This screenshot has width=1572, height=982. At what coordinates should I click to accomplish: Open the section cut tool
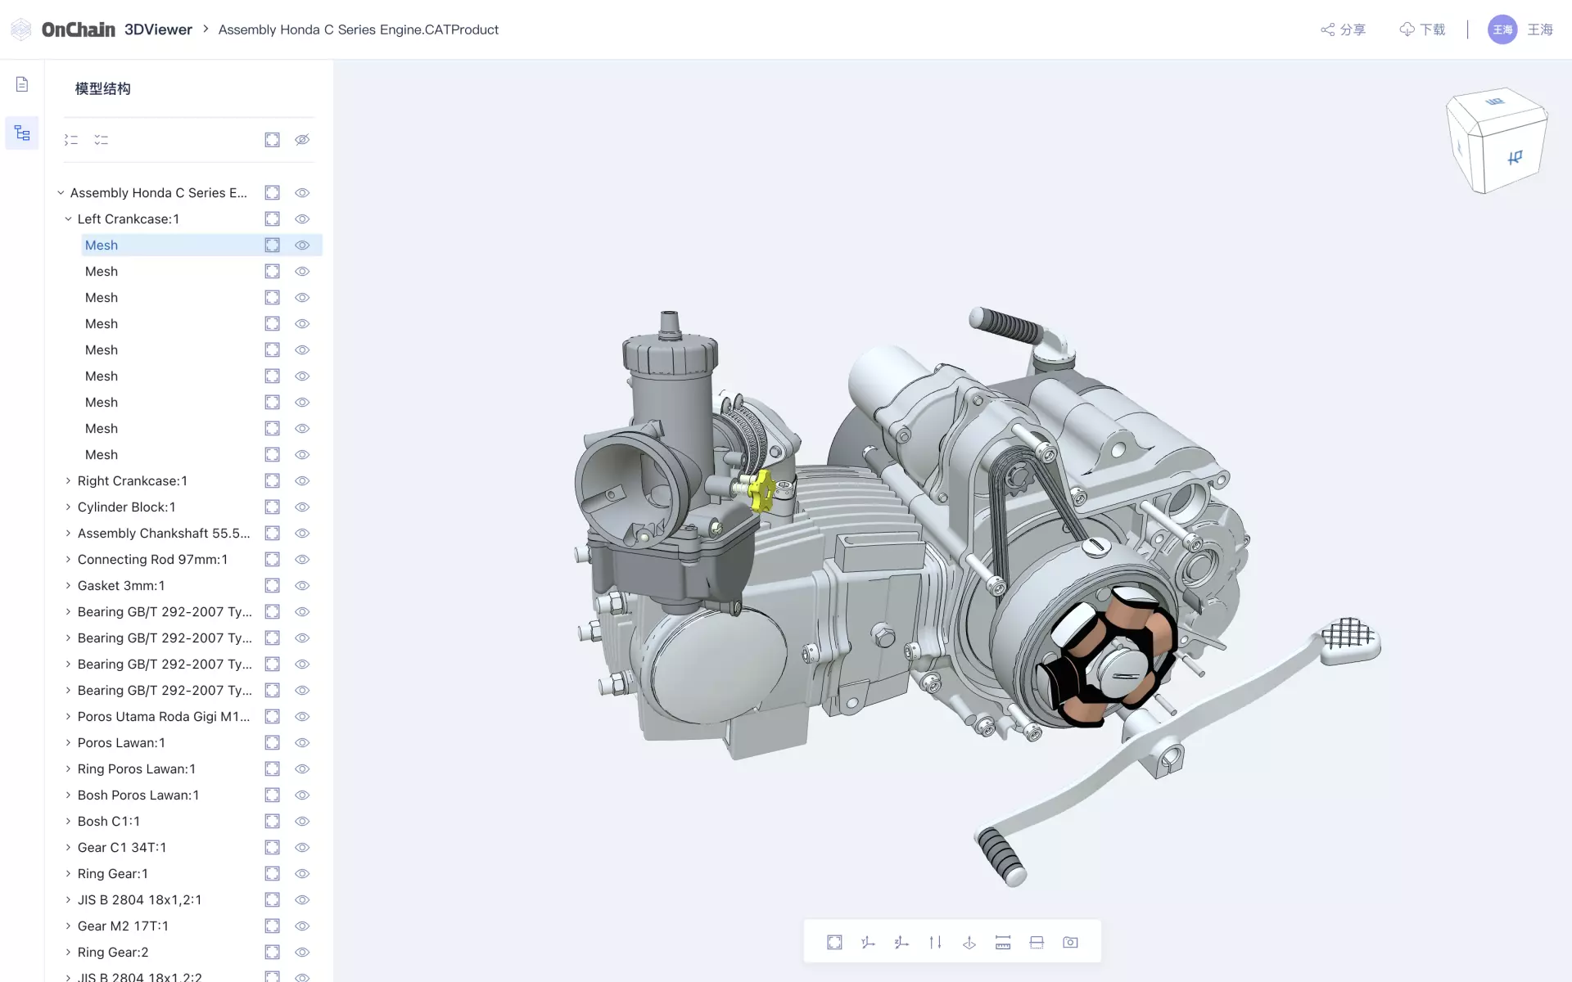tap(1037, 942)
